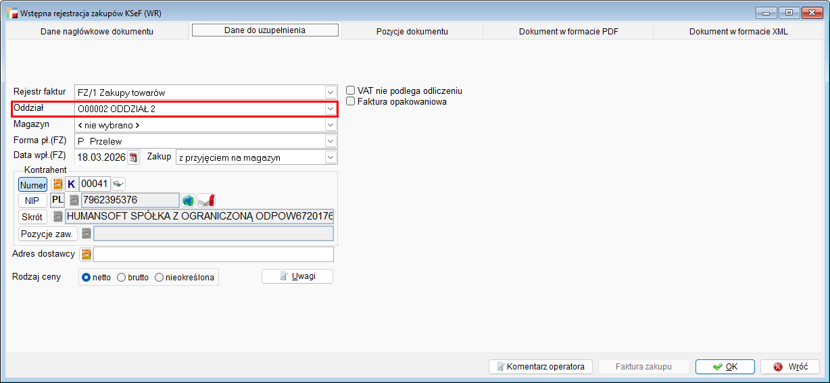Select brutto price type radio button
The image size is (830, 383).
pyautogui.click(x=122, y=278)
